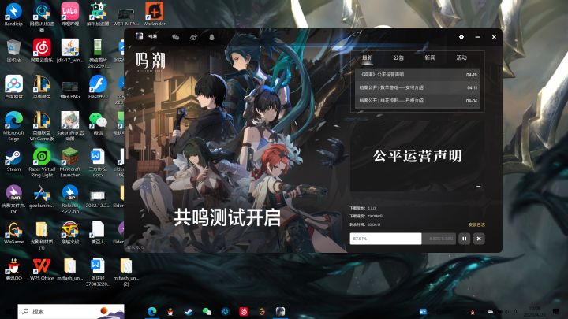Open the 04-04 档案公开 news item

pyautogui.click(x=417, y=101)
